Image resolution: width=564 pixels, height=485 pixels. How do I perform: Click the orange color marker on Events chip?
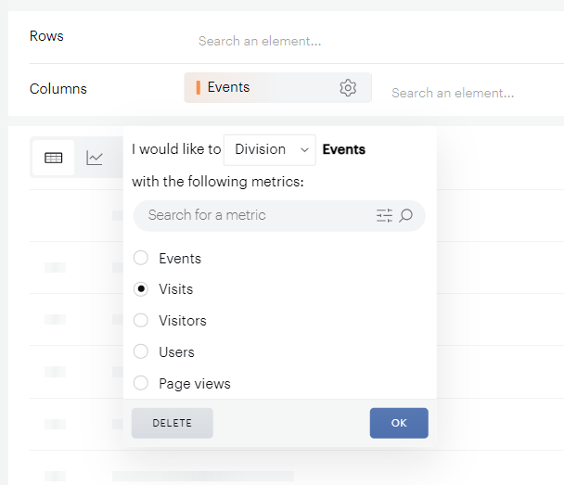coord(198,88)
